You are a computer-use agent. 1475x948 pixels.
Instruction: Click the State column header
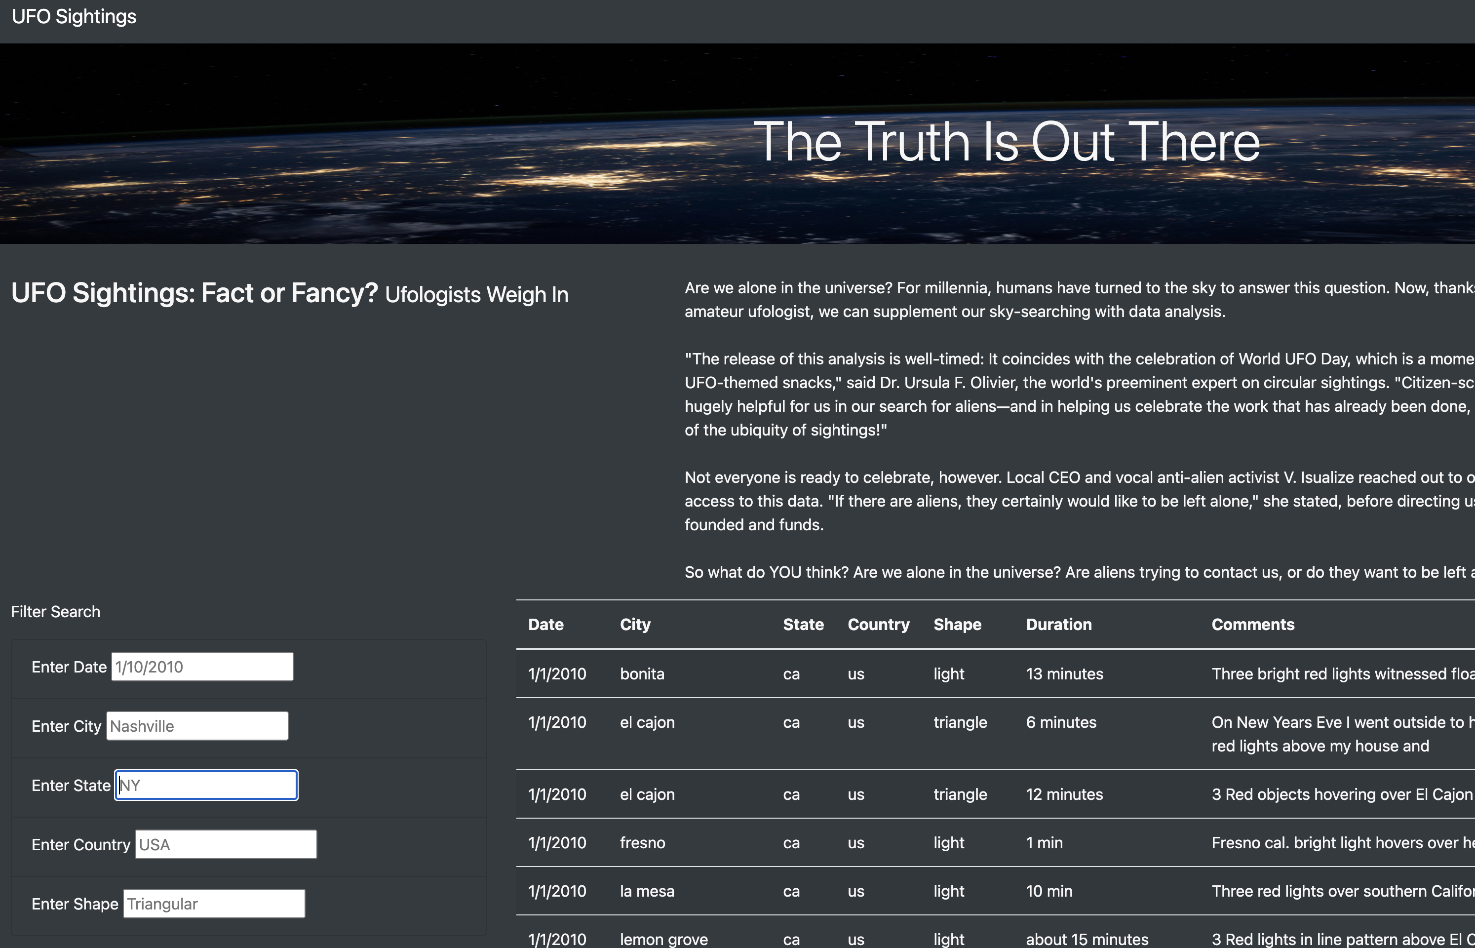(803, 624)
